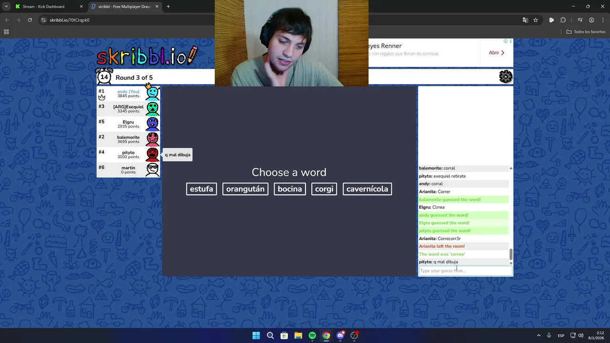
Task: Open the tab search dropdown
Action: (6, 7)
